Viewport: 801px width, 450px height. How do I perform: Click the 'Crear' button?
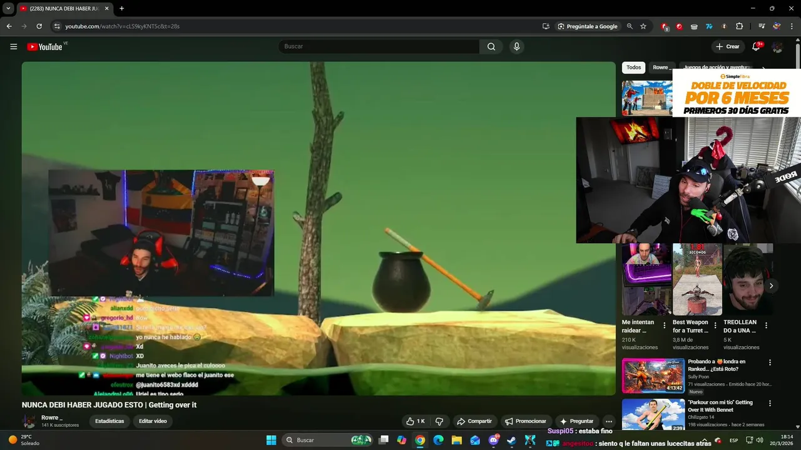click(728, 47)
